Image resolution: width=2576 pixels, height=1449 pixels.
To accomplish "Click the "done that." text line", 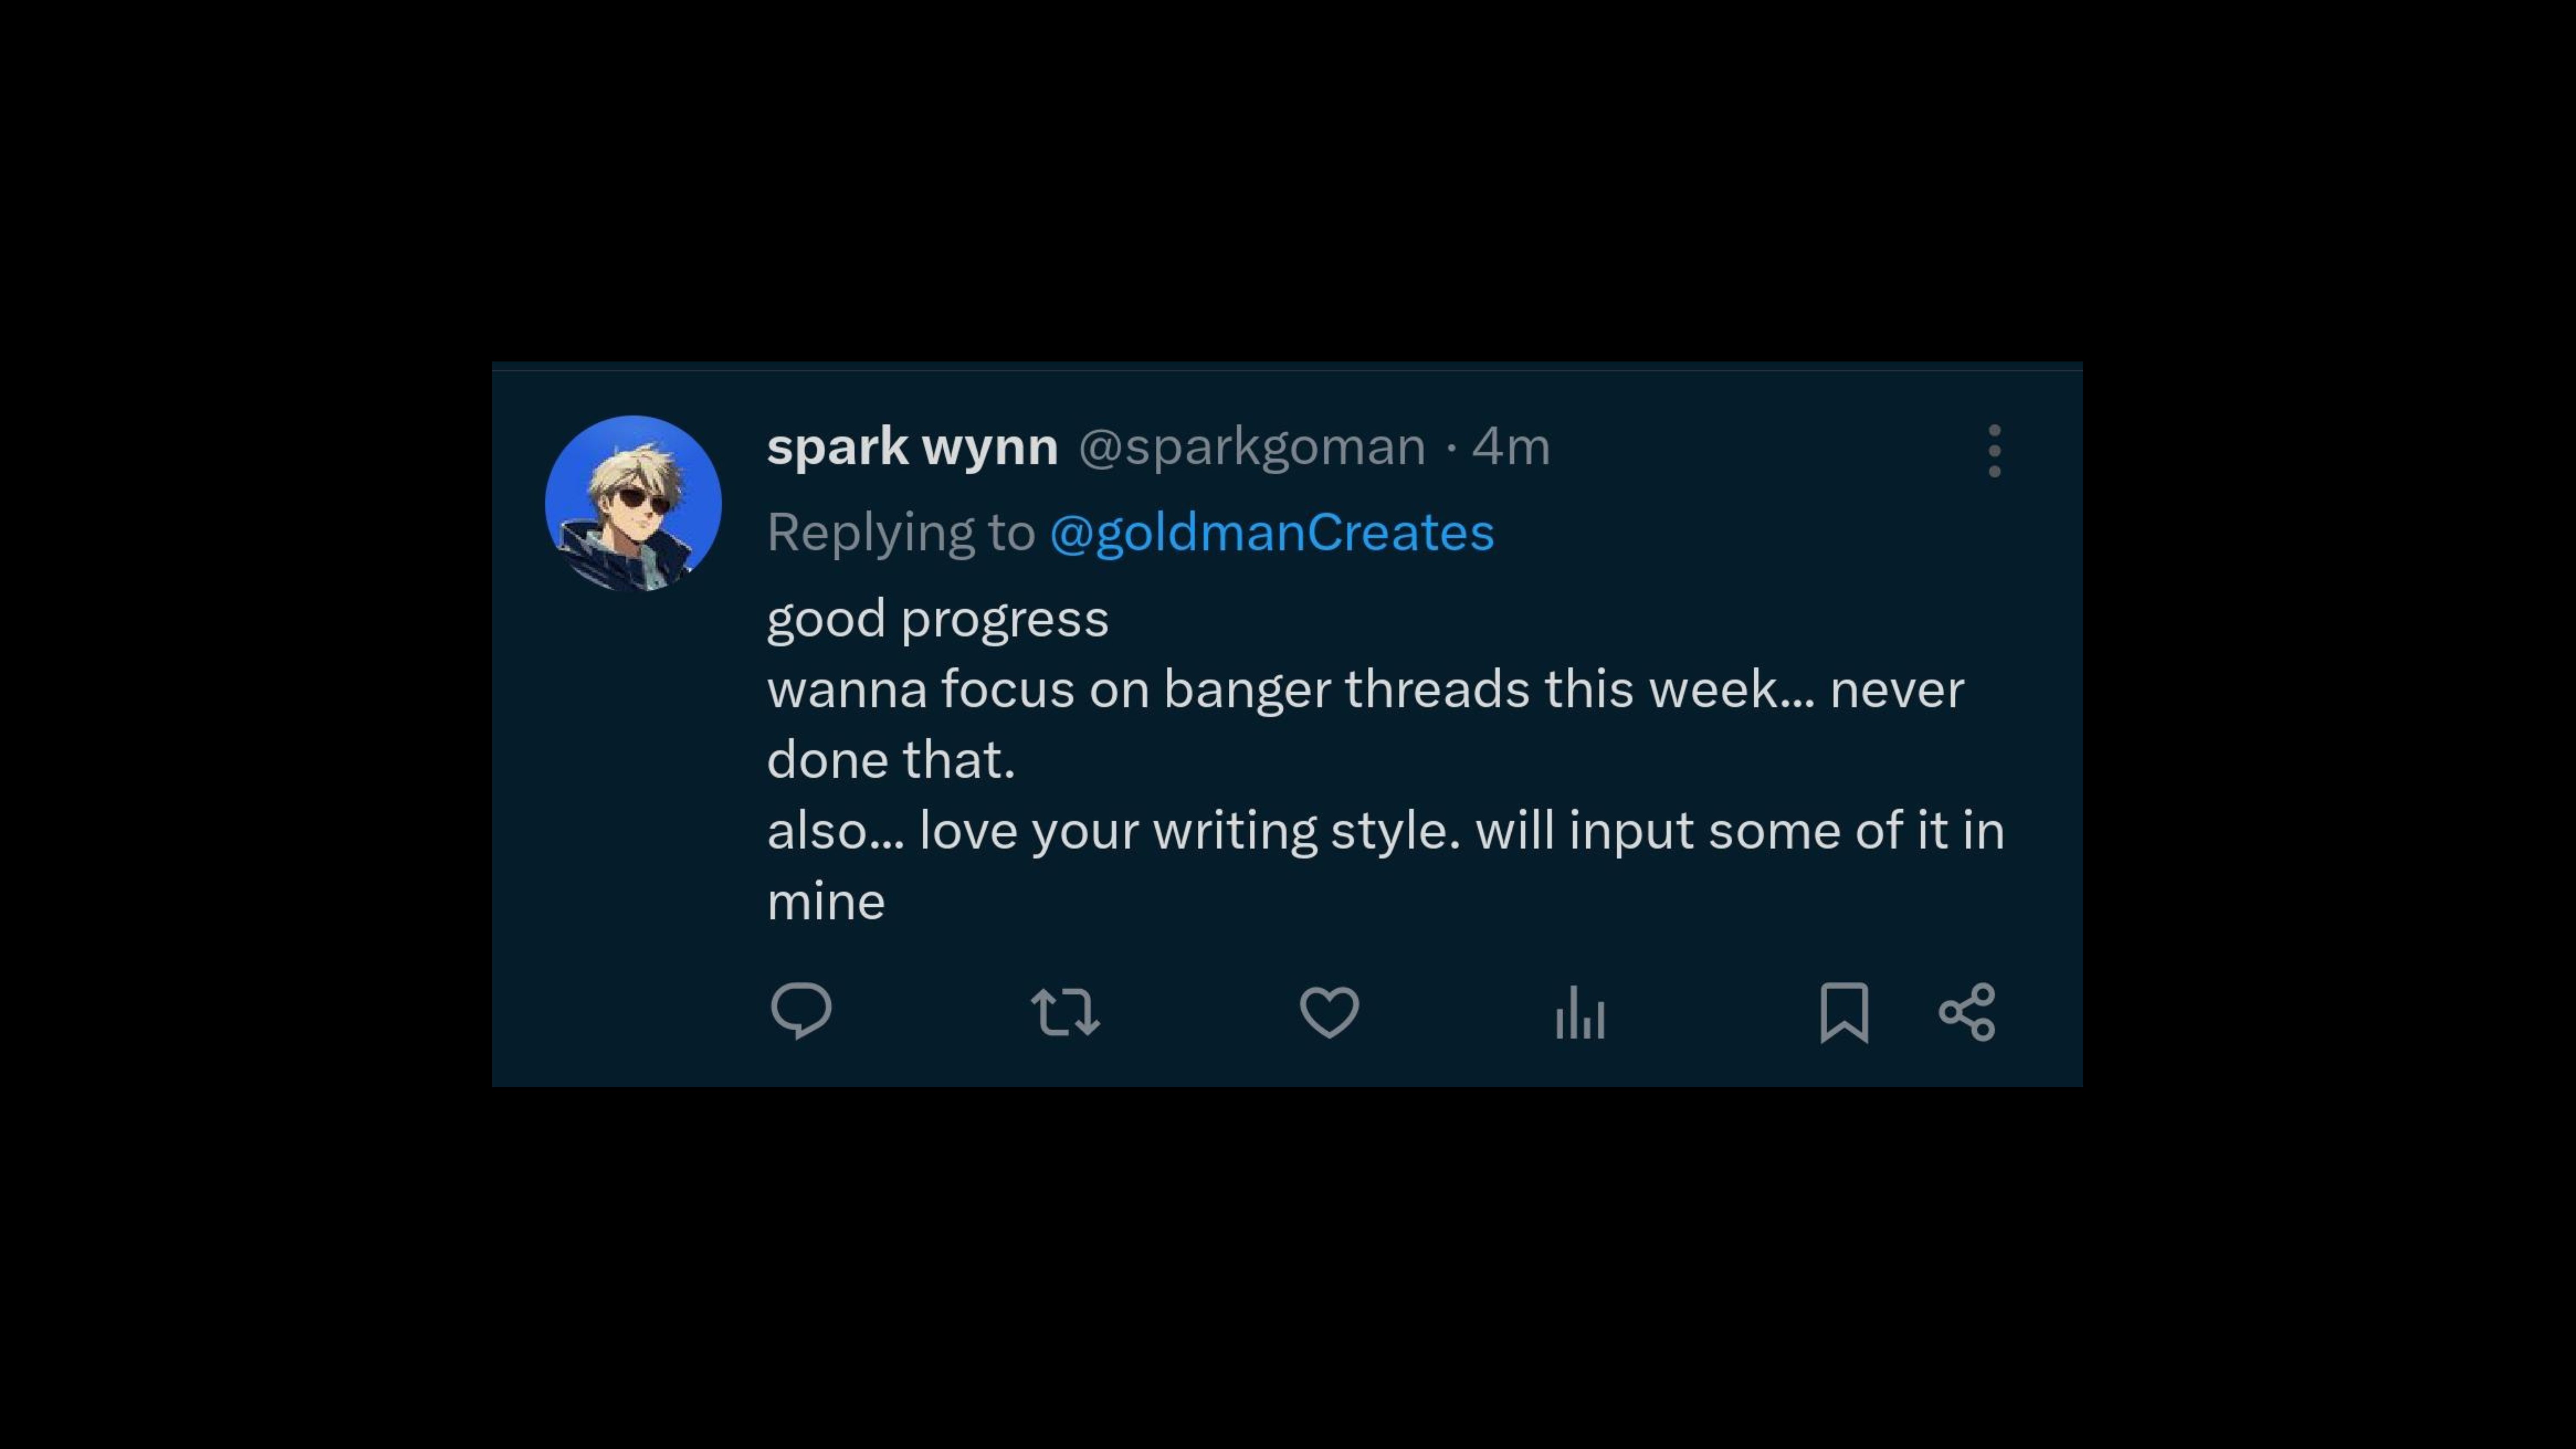I will [891, 760].
